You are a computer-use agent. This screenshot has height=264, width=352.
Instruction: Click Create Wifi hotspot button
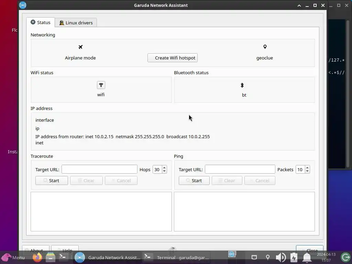(173, 58)
